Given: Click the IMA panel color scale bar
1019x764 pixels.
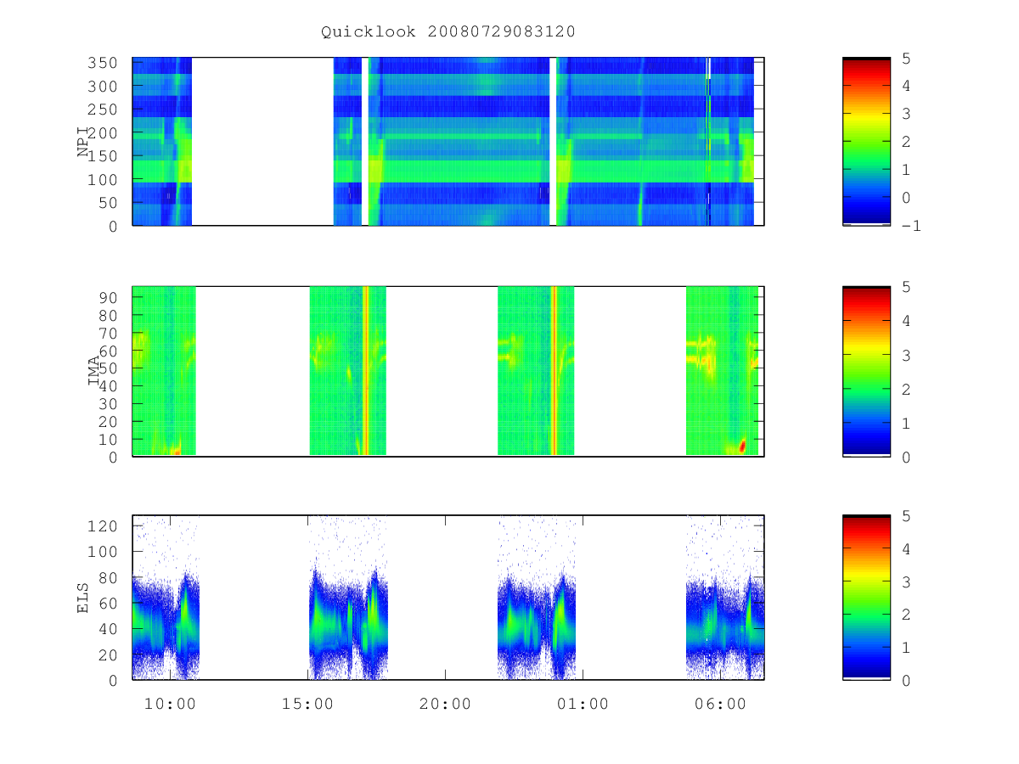Looking at the screenshot, I should (866, 372).
